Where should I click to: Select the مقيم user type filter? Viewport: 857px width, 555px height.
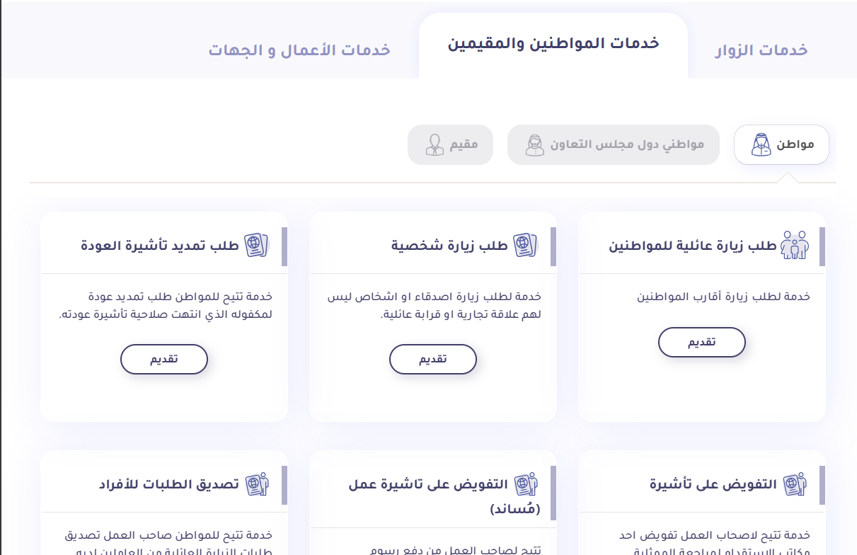tap(450, 144)
